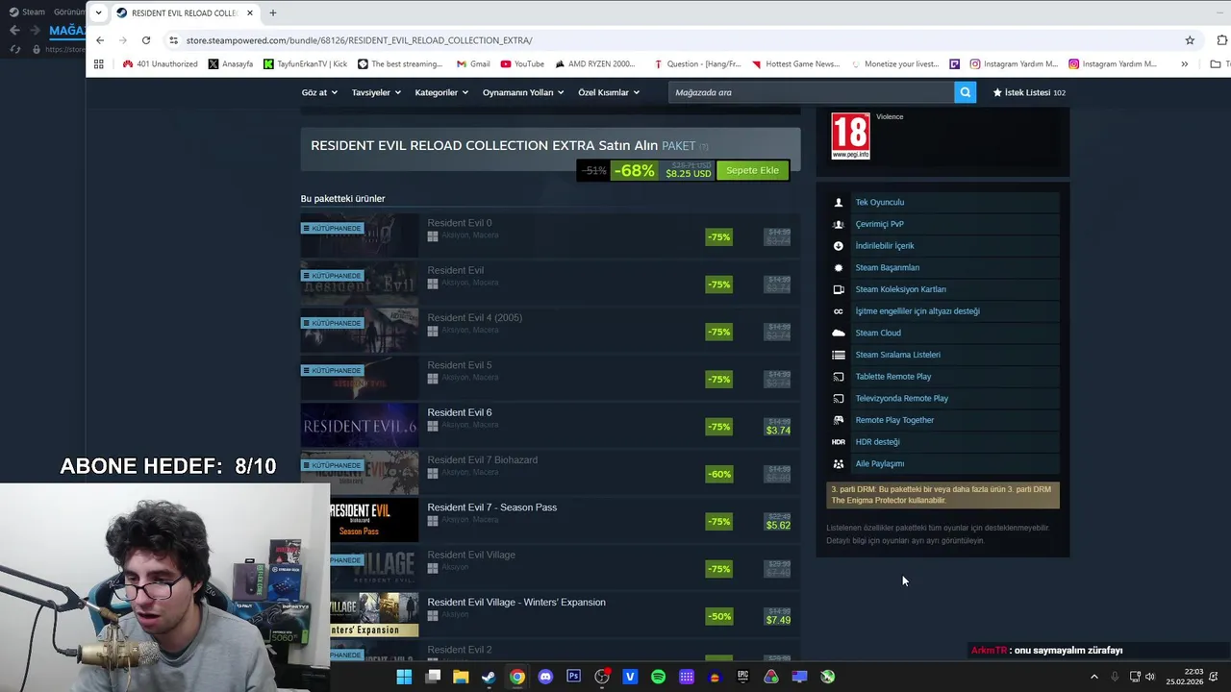Viewport: 1231px width, 692px height.
Task: Open Steam from the taskbar
Action: tap(489, 677)
